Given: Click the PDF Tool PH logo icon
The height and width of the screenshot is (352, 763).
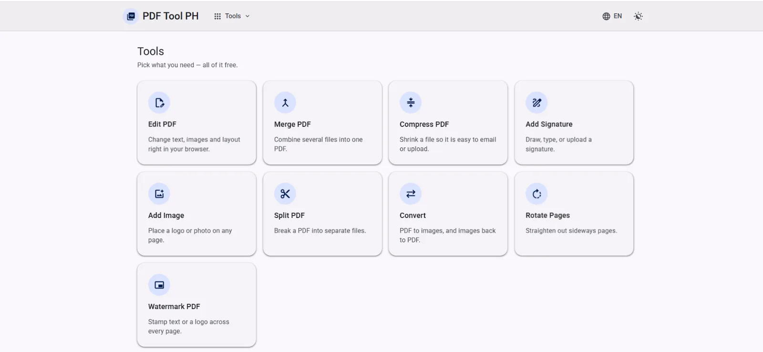Looking at the screenshot, I should pos(131,16).
